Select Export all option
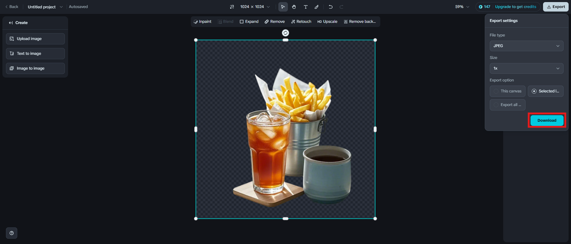Screen dimensions: 571x244 tap(508, 105)
